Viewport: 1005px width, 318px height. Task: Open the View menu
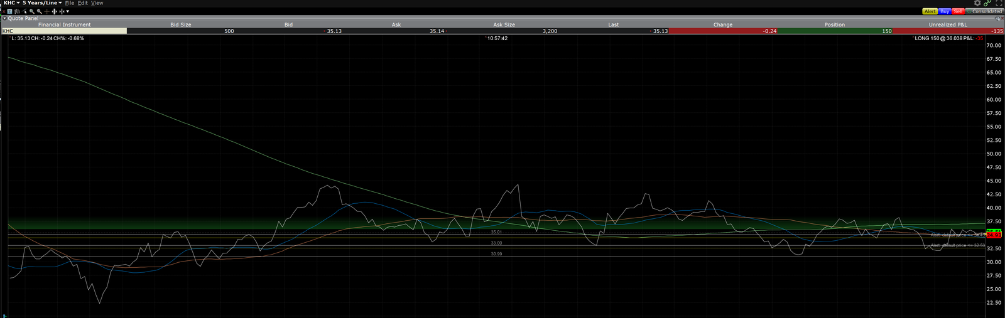[x=97, y=3]
